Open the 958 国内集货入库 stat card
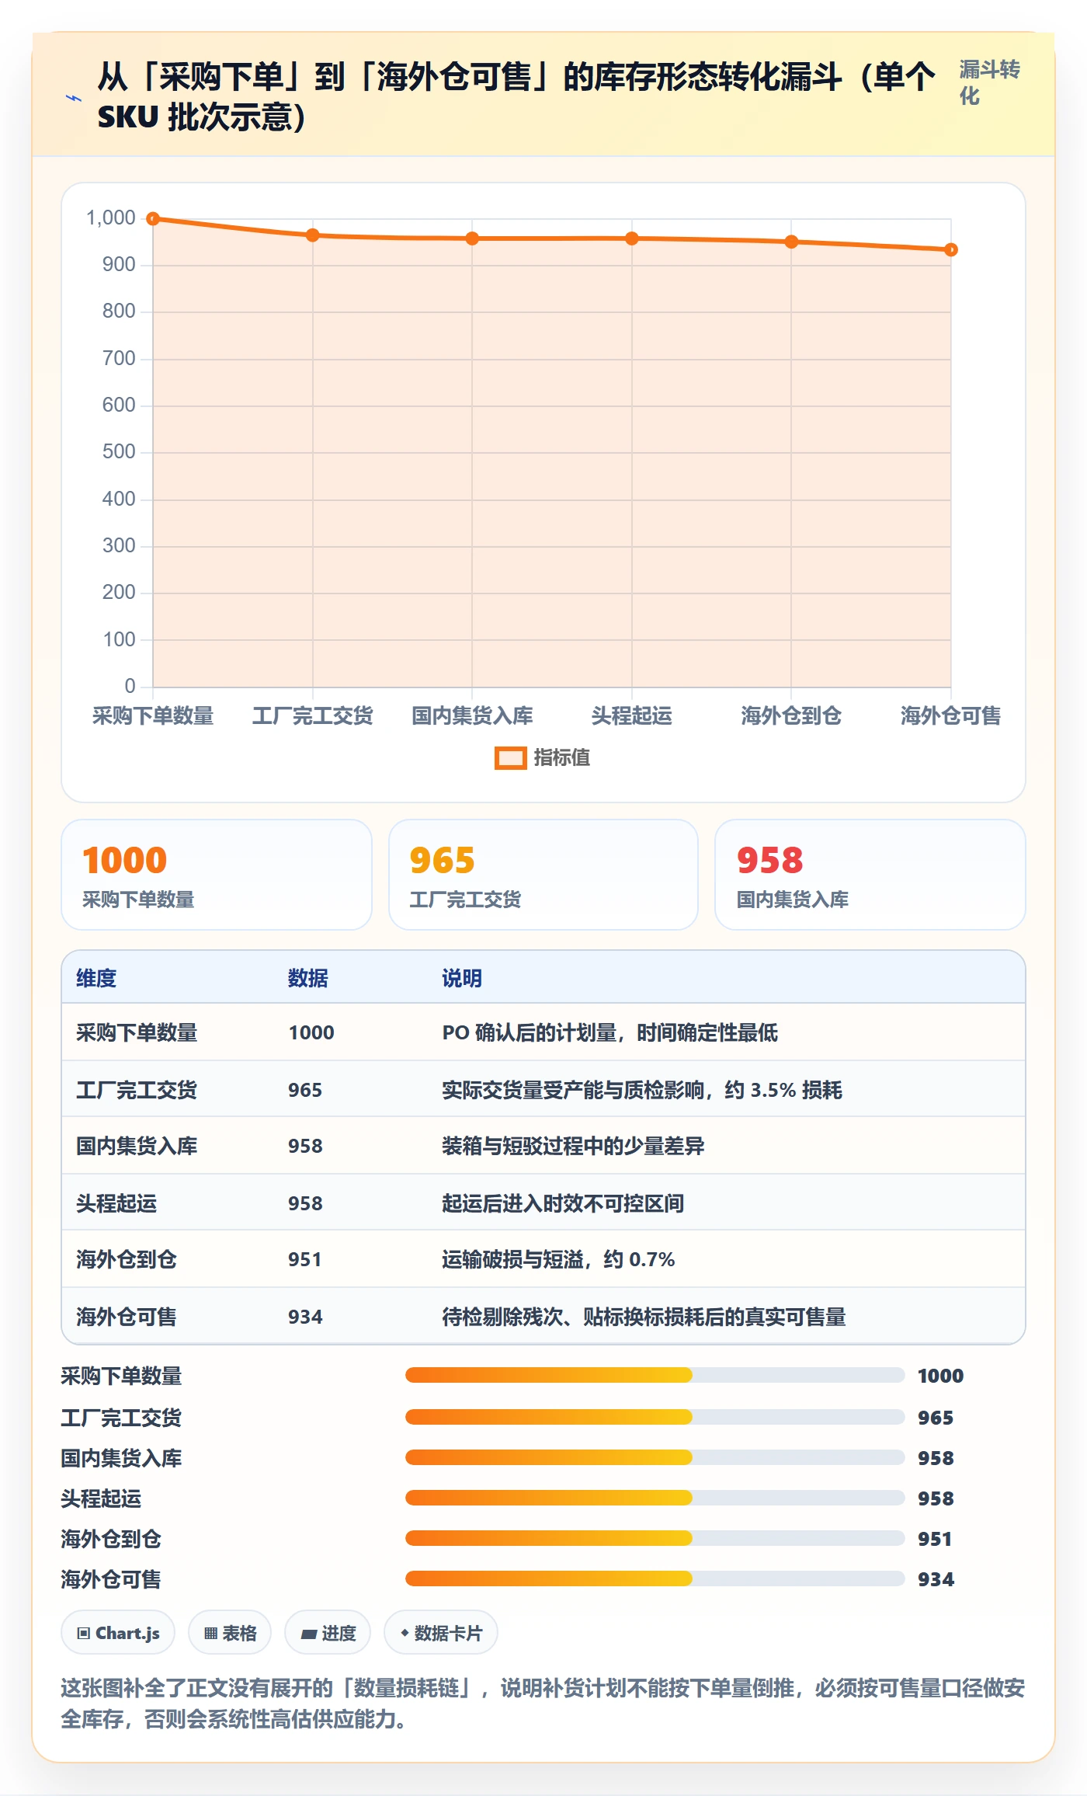Screen dimensions: 1087x1796 (870, 875)
